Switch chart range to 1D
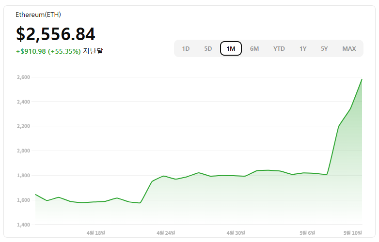The image size is (379, 242). pos(186,49)
